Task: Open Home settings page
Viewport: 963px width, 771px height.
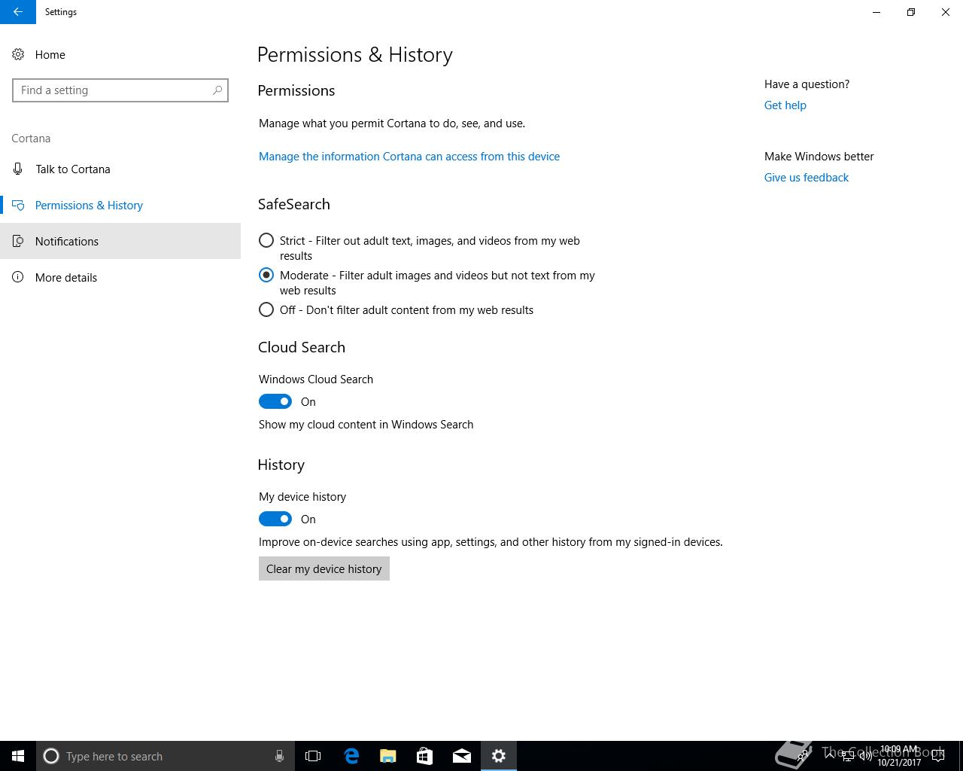Action: (x=120, y=54)
